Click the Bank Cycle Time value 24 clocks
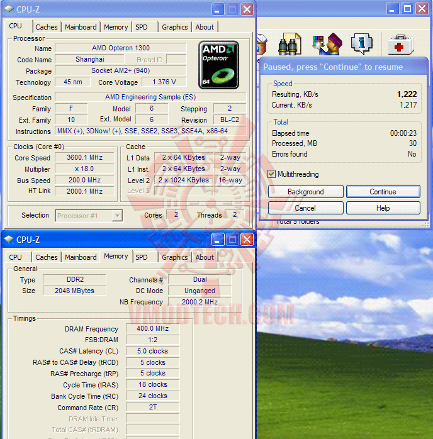The height and width of the screenshot is (439, 433). [x=153, y=396]
